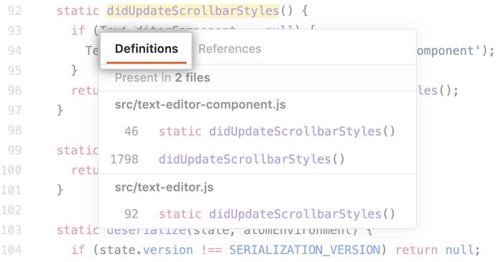
Task: Click the 'version' property on line 104
Action: coord(167,250)
